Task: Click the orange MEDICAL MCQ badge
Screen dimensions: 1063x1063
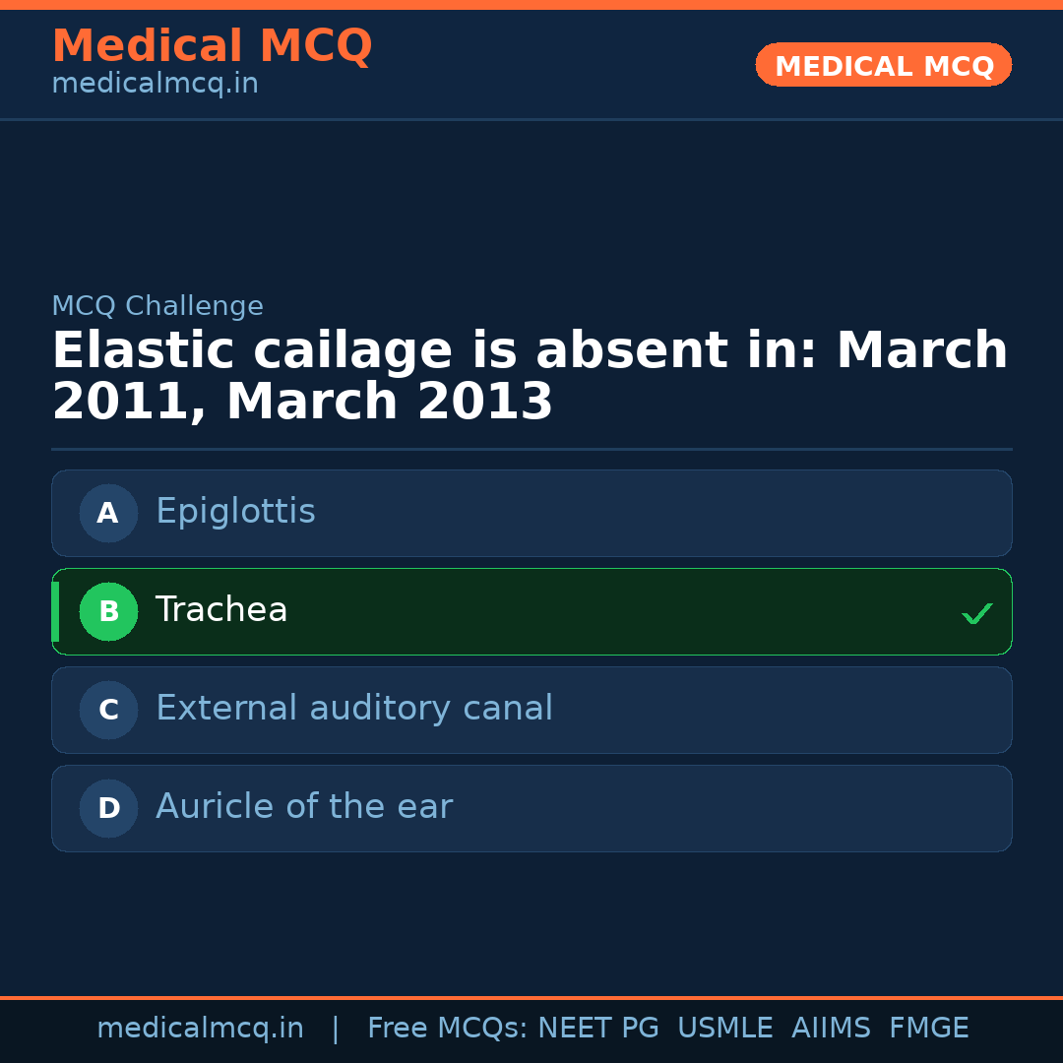Action: [883, 65]
